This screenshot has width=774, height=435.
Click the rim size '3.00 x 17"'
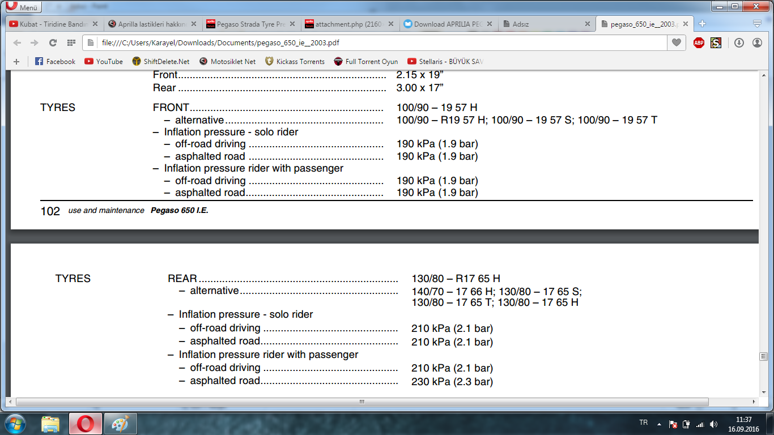(420, 88)
